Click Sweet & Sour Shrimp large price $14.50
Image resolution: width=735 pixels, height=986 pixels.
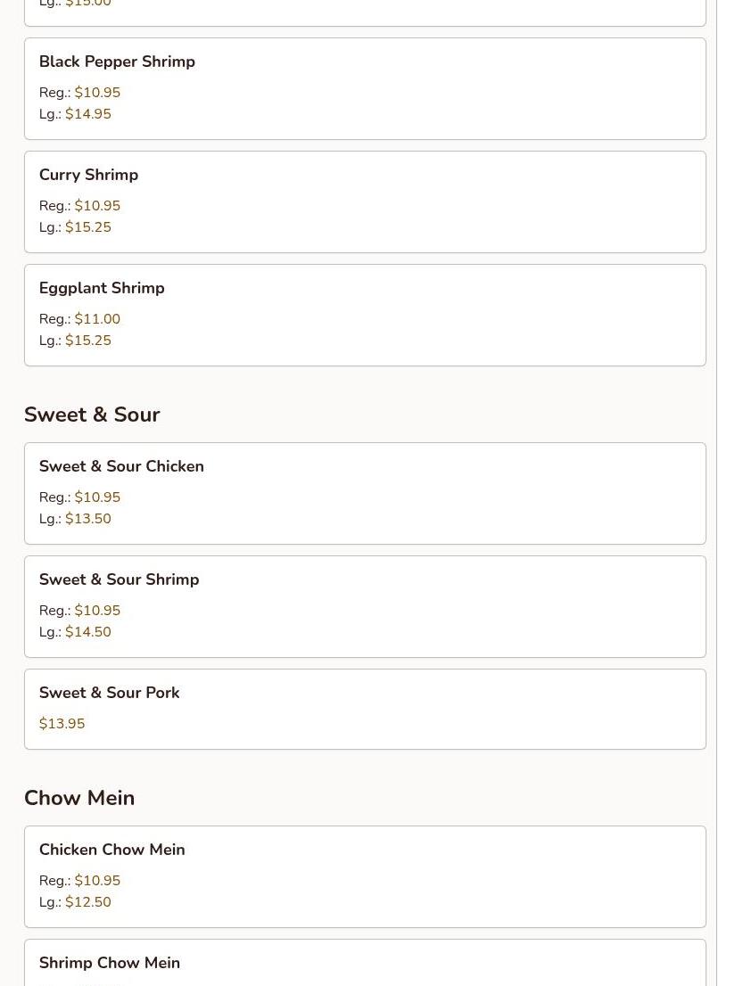pyautogui.click(x=88, y=632)
